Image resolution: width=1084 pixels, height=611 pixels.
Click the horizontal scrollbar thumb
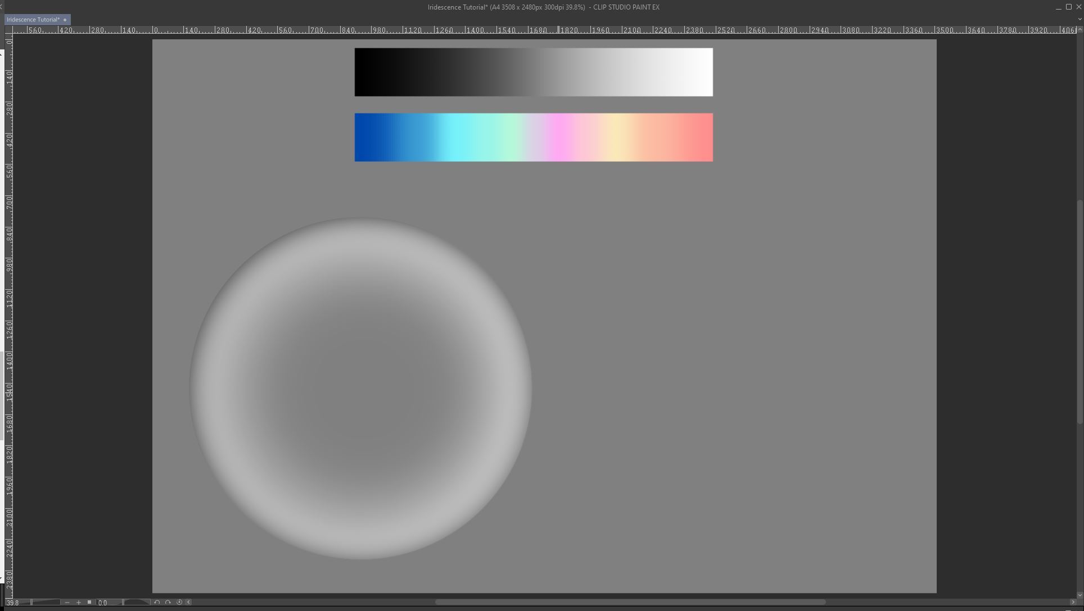(630, 603)
